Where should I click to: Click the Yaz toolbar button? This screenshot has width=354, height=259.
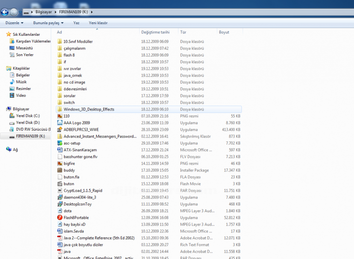click(76, 23)
